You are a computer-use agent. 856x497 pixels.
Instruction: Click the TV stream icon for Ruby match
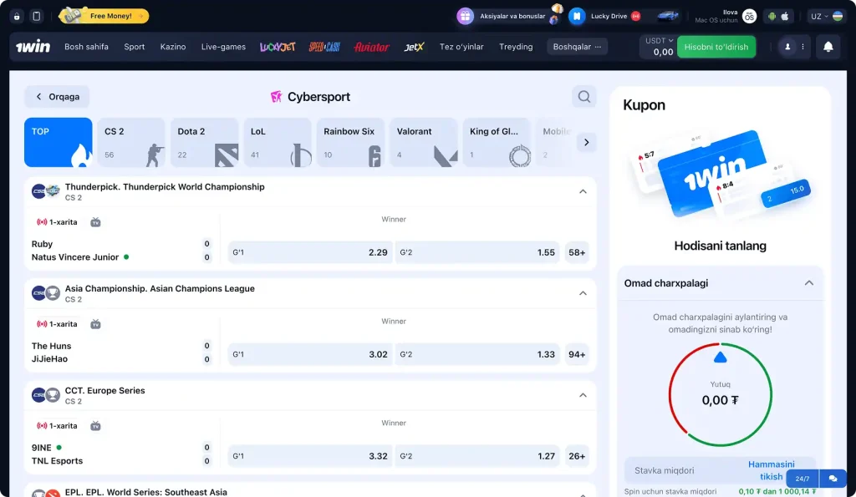pyautogui.click(x=95, y=222)
